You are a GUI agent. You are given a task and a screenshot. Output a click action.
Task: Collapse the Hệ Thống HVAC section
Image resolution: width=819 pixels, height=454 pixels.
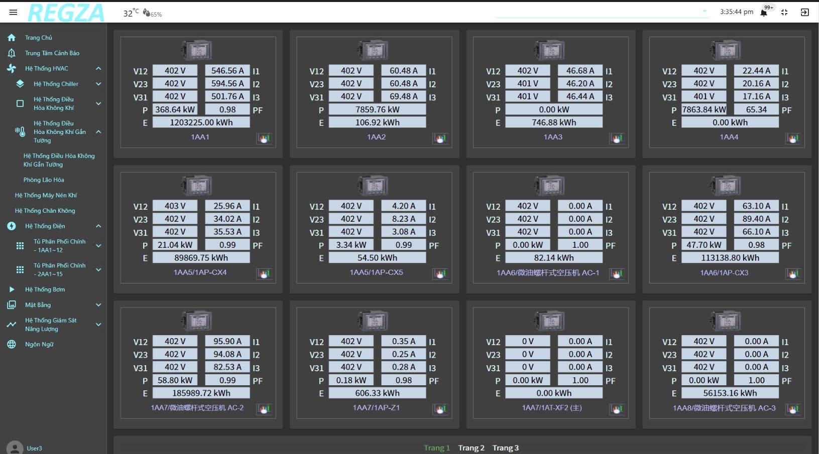(98, 69)
